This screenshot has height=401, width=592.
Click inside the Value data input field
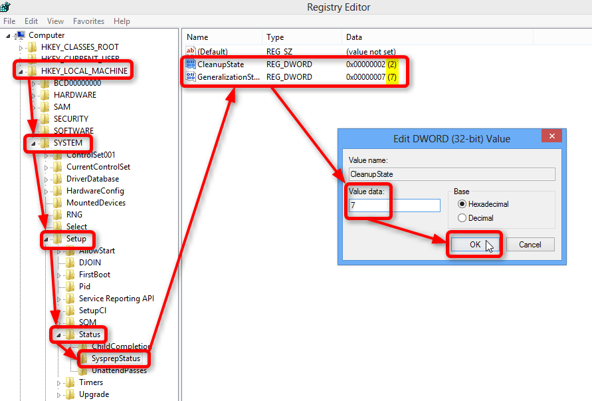pyautogui.click(x=404, y=205)
